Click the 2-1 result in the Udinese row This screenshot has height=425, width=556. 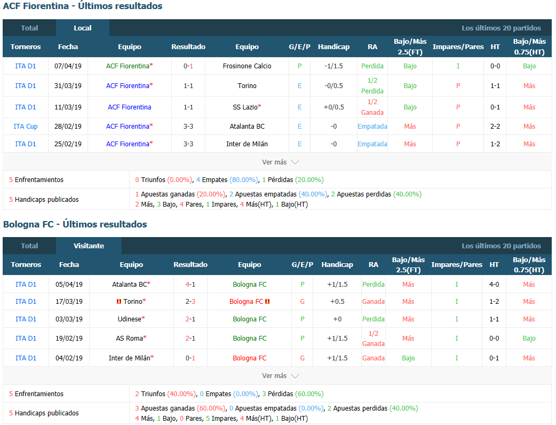190,319
